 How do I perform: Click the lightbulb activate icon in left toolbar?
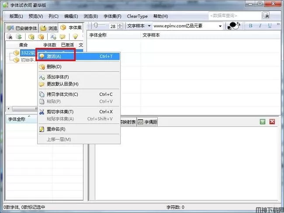(x=75, y=37)
